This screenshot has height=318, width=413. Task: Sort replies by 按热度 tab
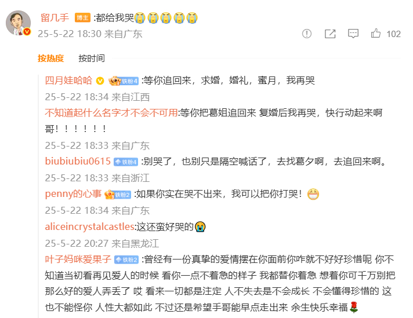pyautogui.click(x=51, y=58)
